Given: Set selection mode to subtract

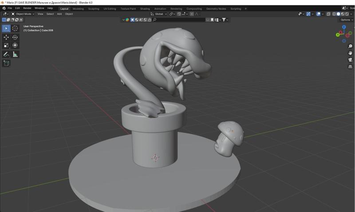Looking at the screenshot, I should click(x=12, y=20).
